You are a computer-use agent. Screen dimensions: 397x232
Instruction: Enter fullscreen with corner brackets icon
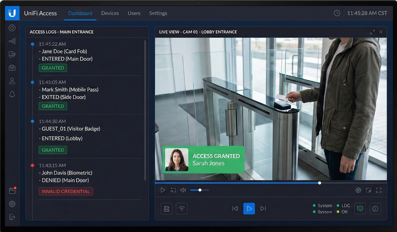pos(379,190)
